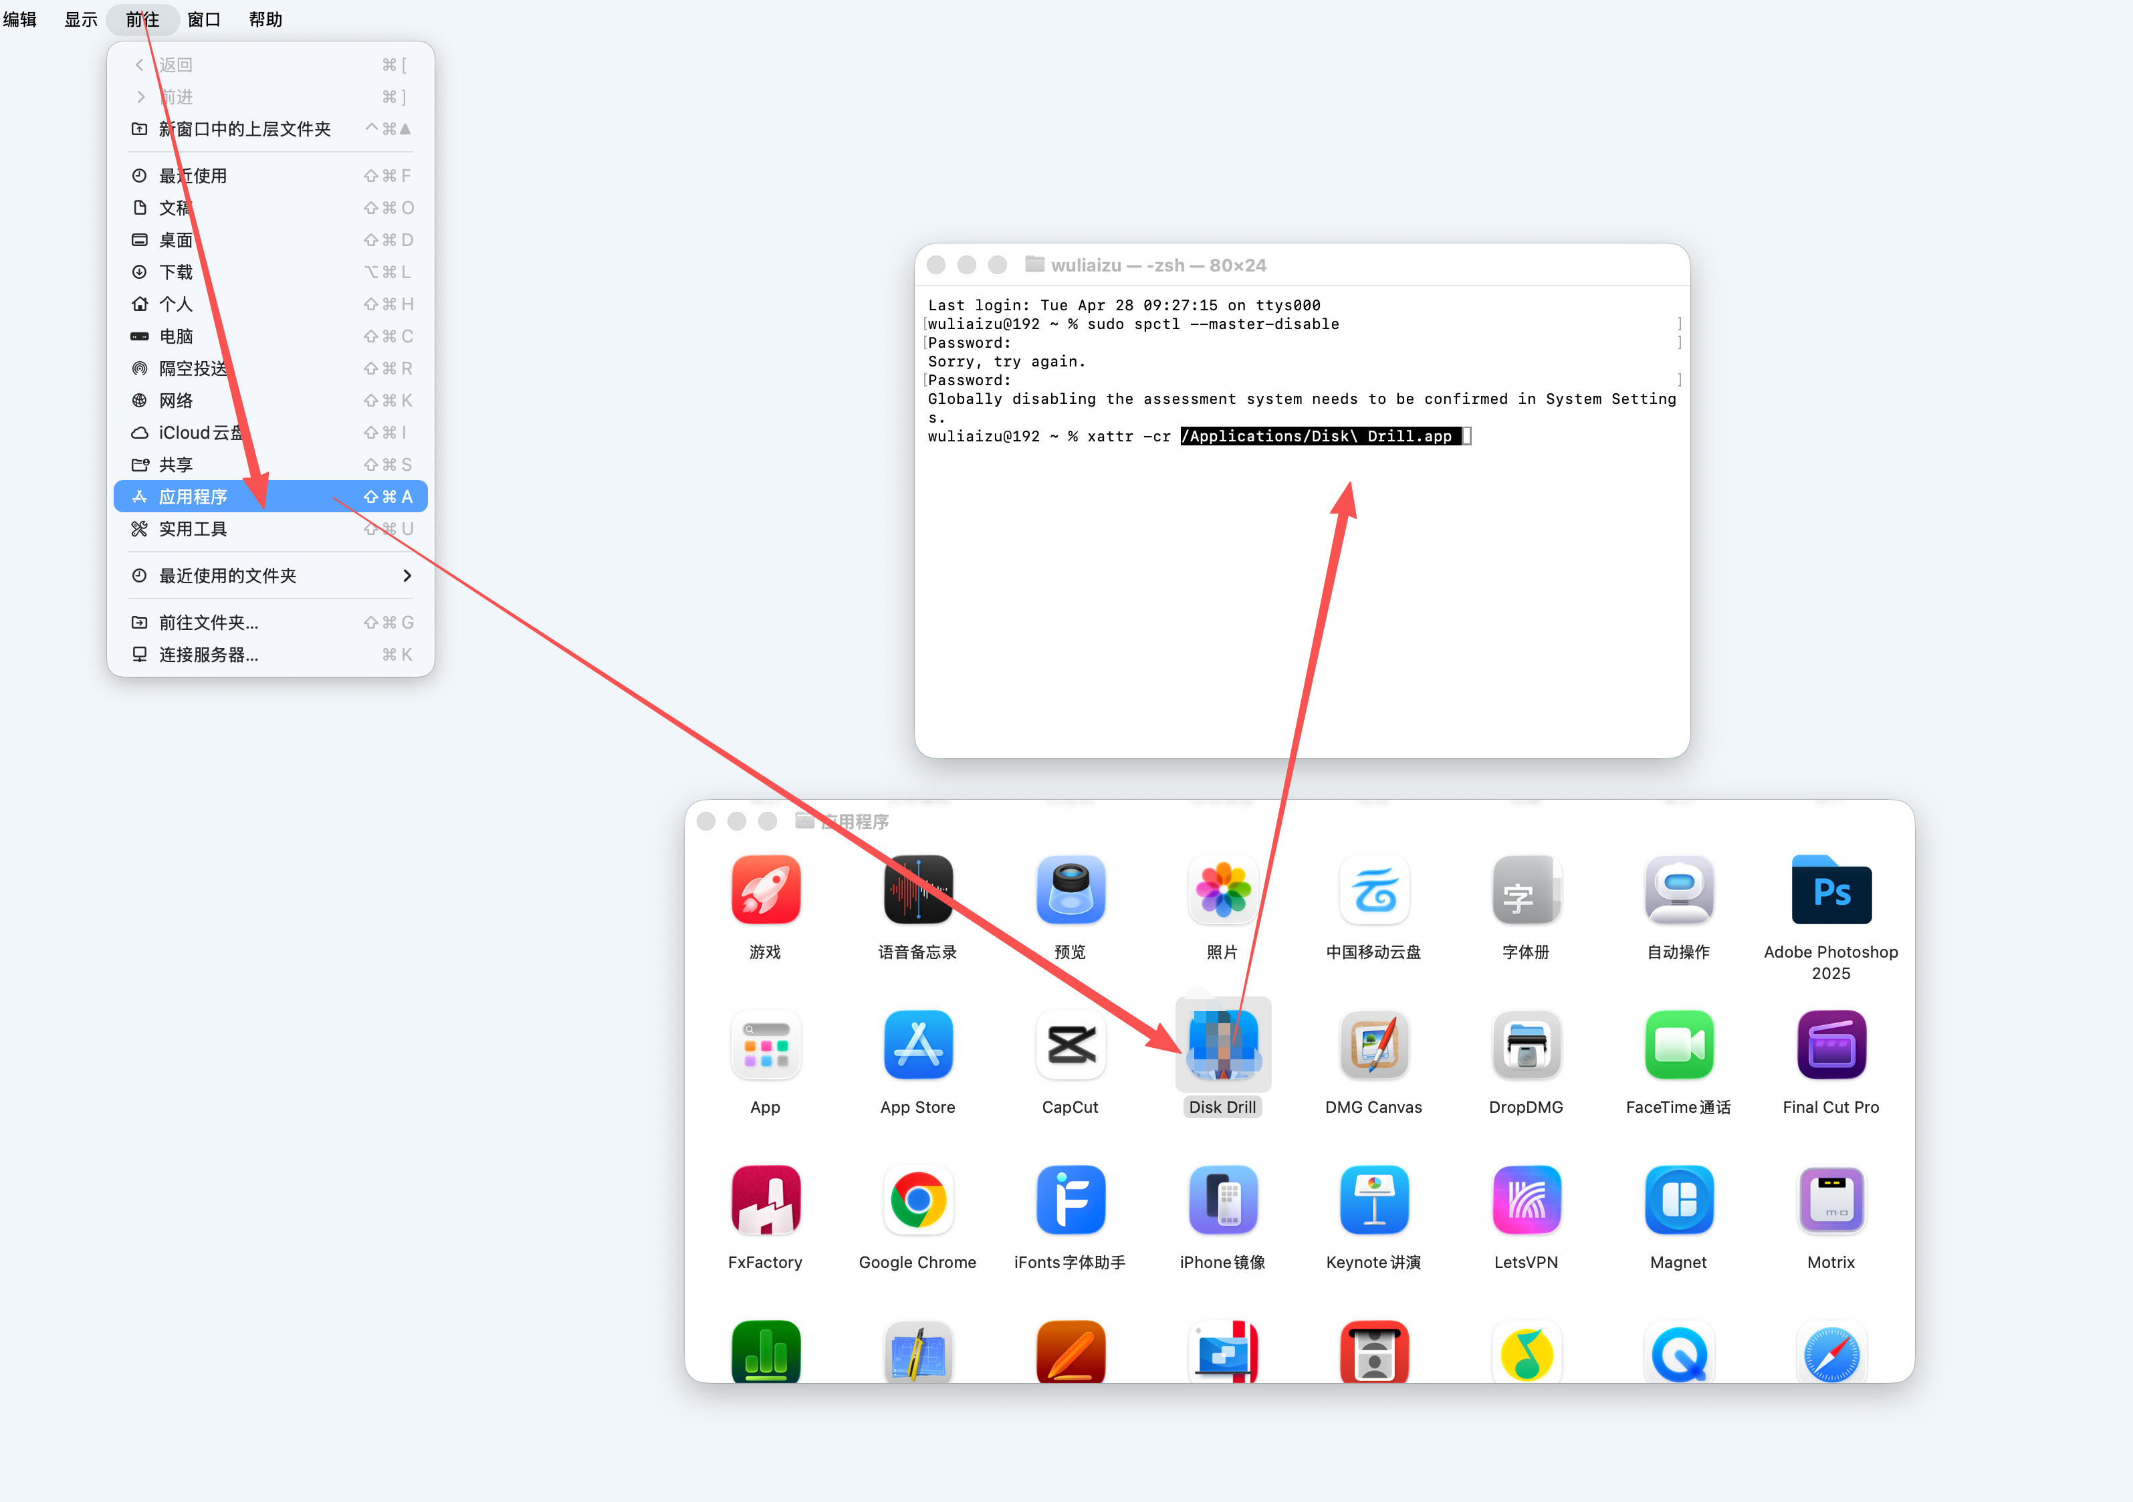This screenshot has height=1502, width=2133.
Task: Select 实用工具 in the 前往 menu
Action: tap(270, 528)
